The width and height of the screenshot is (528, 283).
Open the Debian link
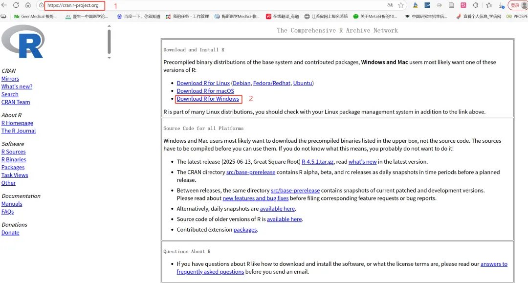pyautogui.click(x=242, y=83)
